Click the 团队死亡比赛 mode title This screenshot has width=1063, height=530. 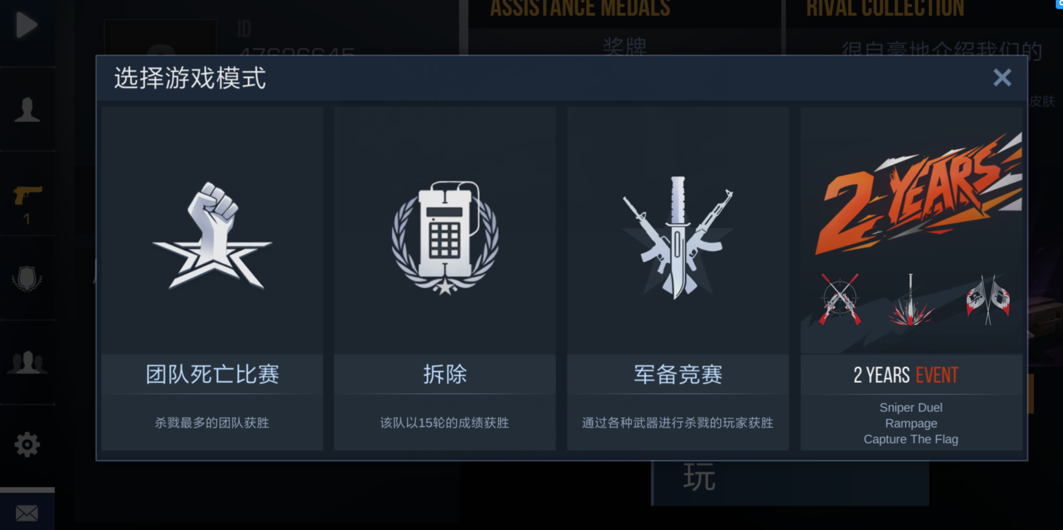(x=212, y=374)
